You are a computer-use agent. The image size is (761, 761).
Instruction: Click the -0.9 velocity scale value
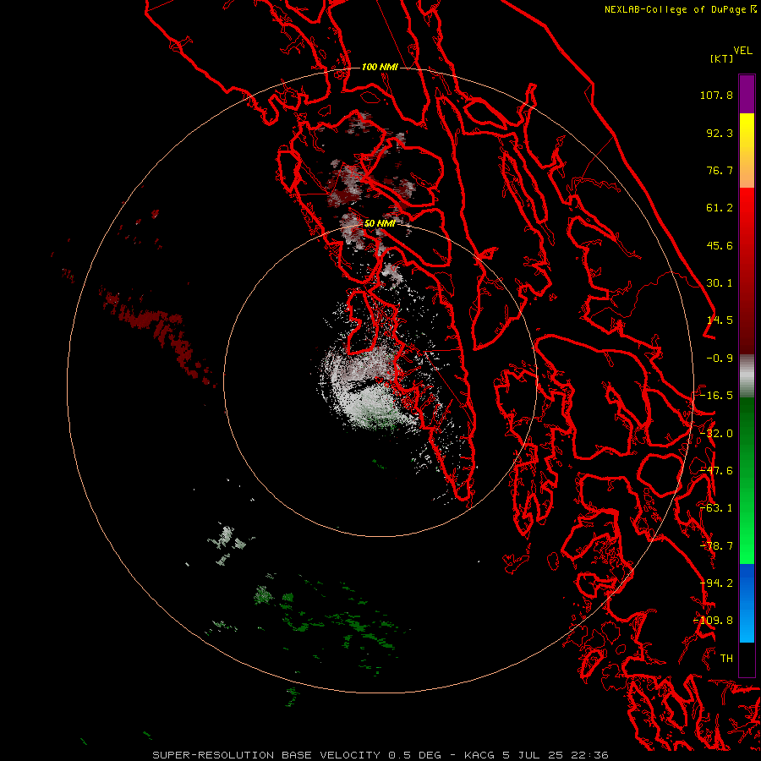point(720,359)
